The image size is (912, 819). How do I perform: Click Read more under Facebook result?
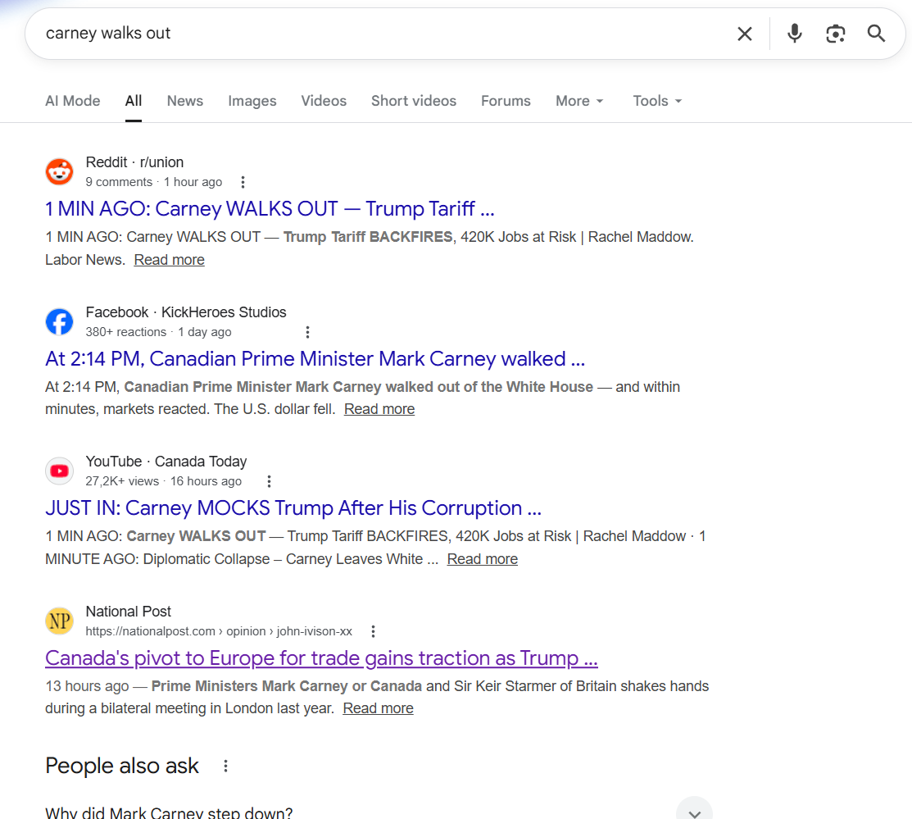(379, 409)
